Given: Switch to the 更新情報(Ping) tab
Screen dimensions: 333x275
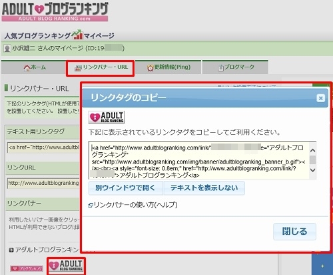Looking at the screenshot, I should click(x=168, y=67).
